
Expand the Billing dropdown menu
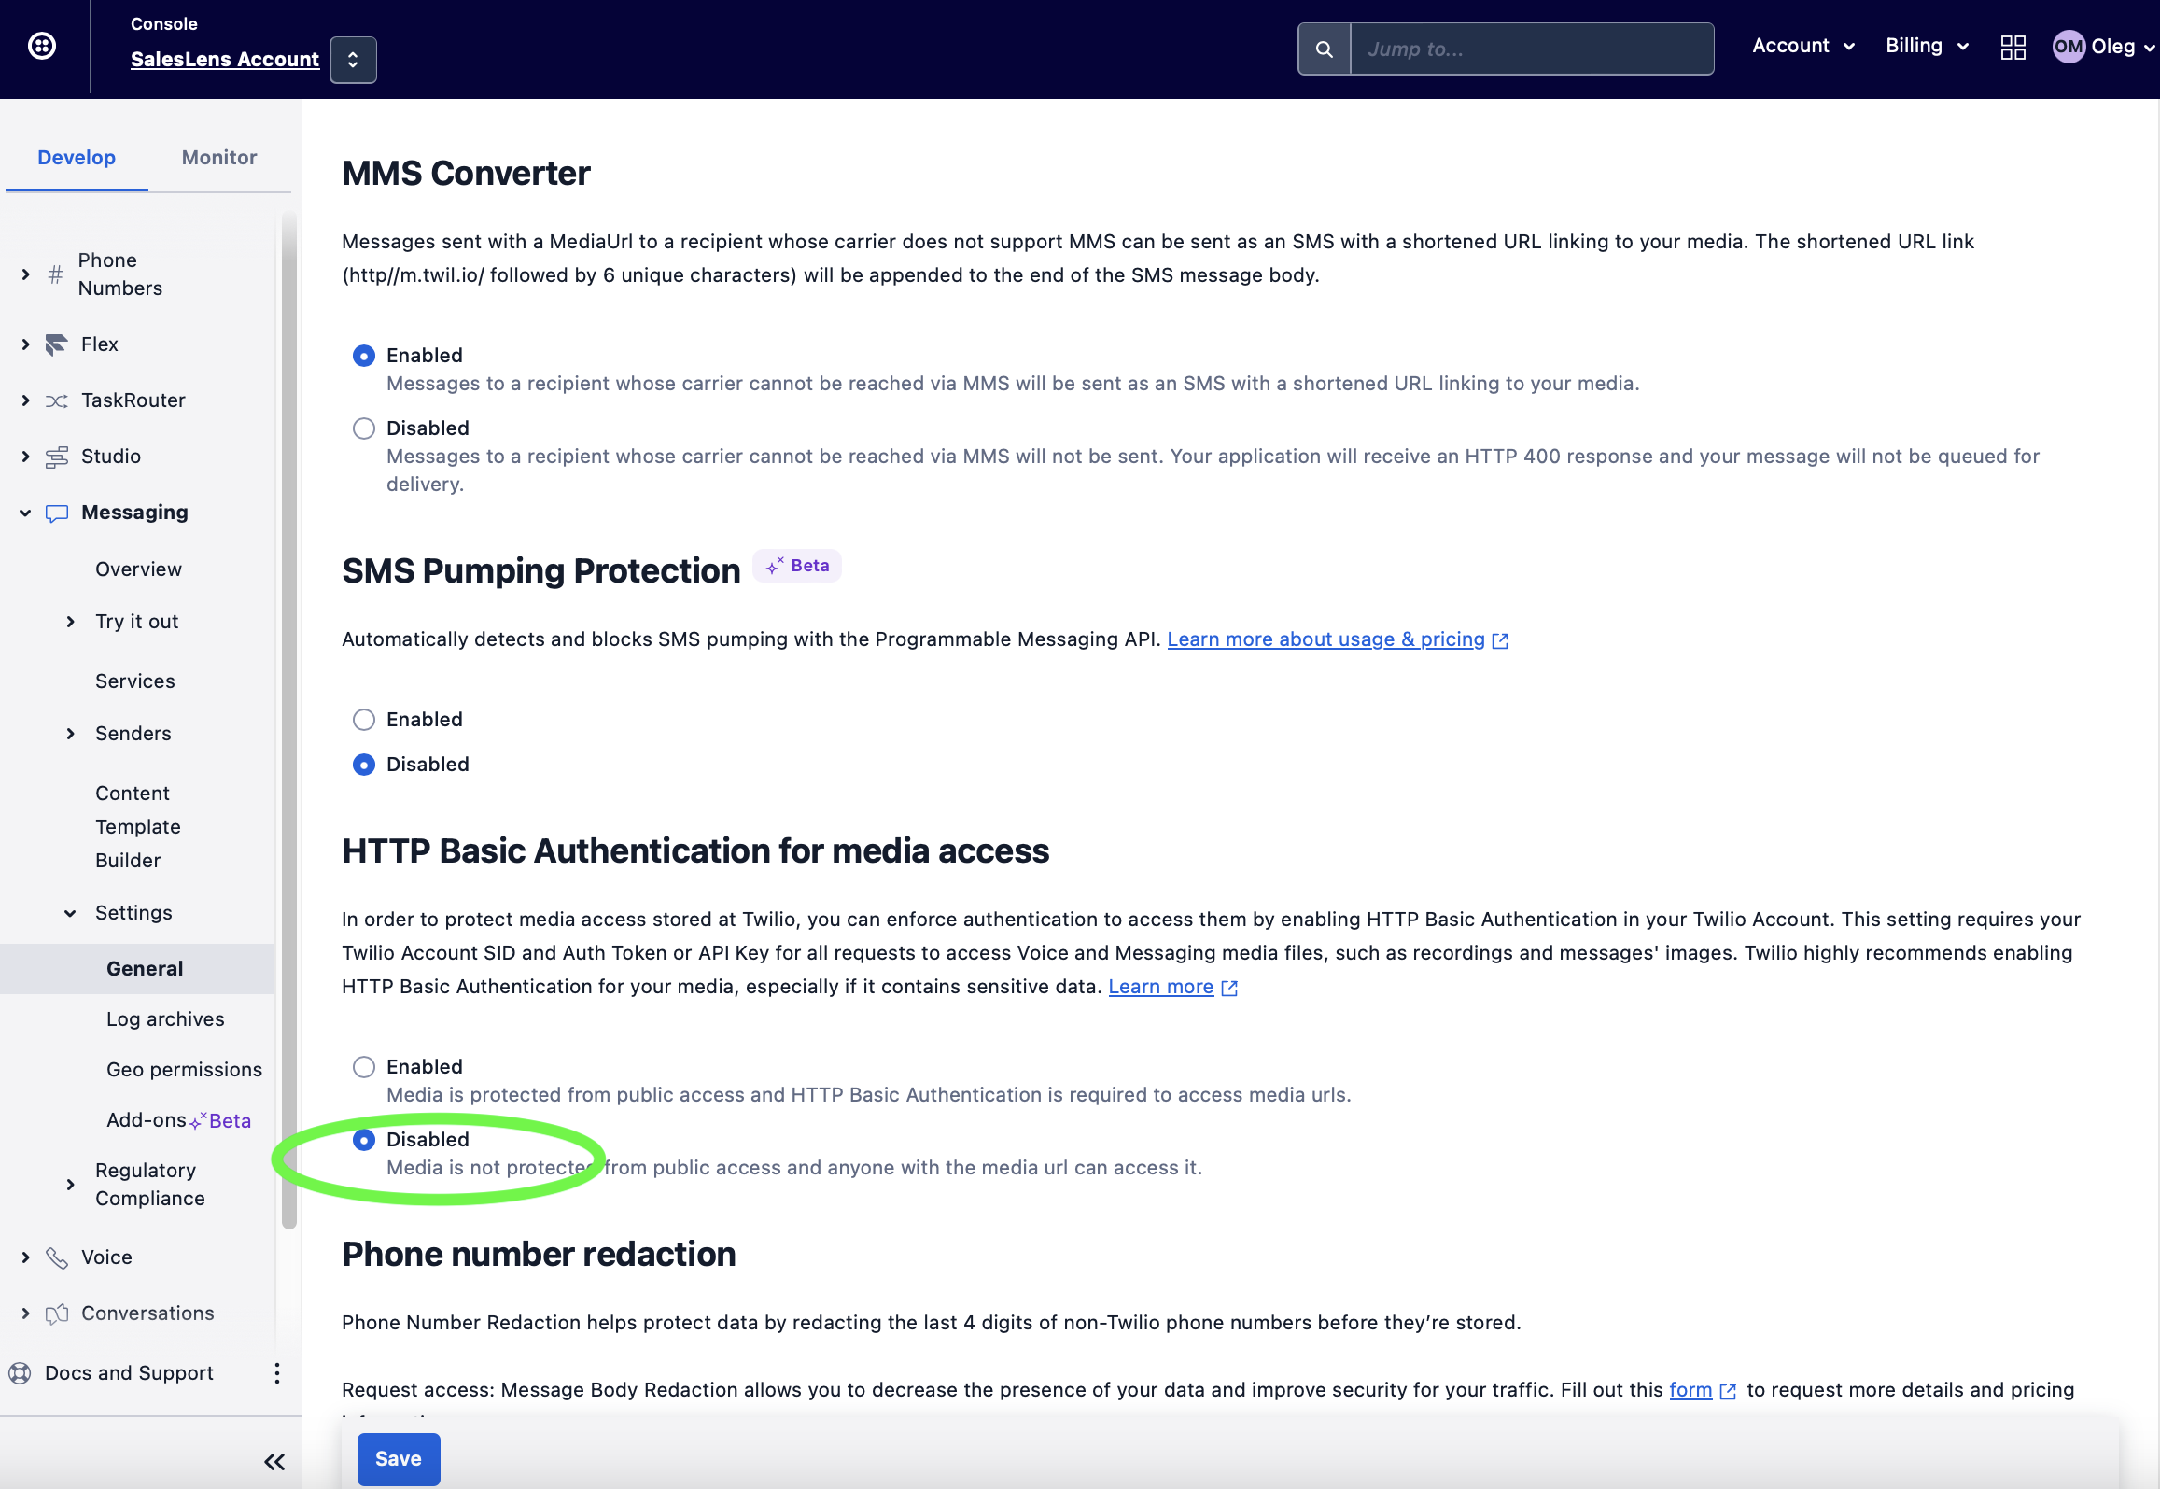click(1927, 46)
